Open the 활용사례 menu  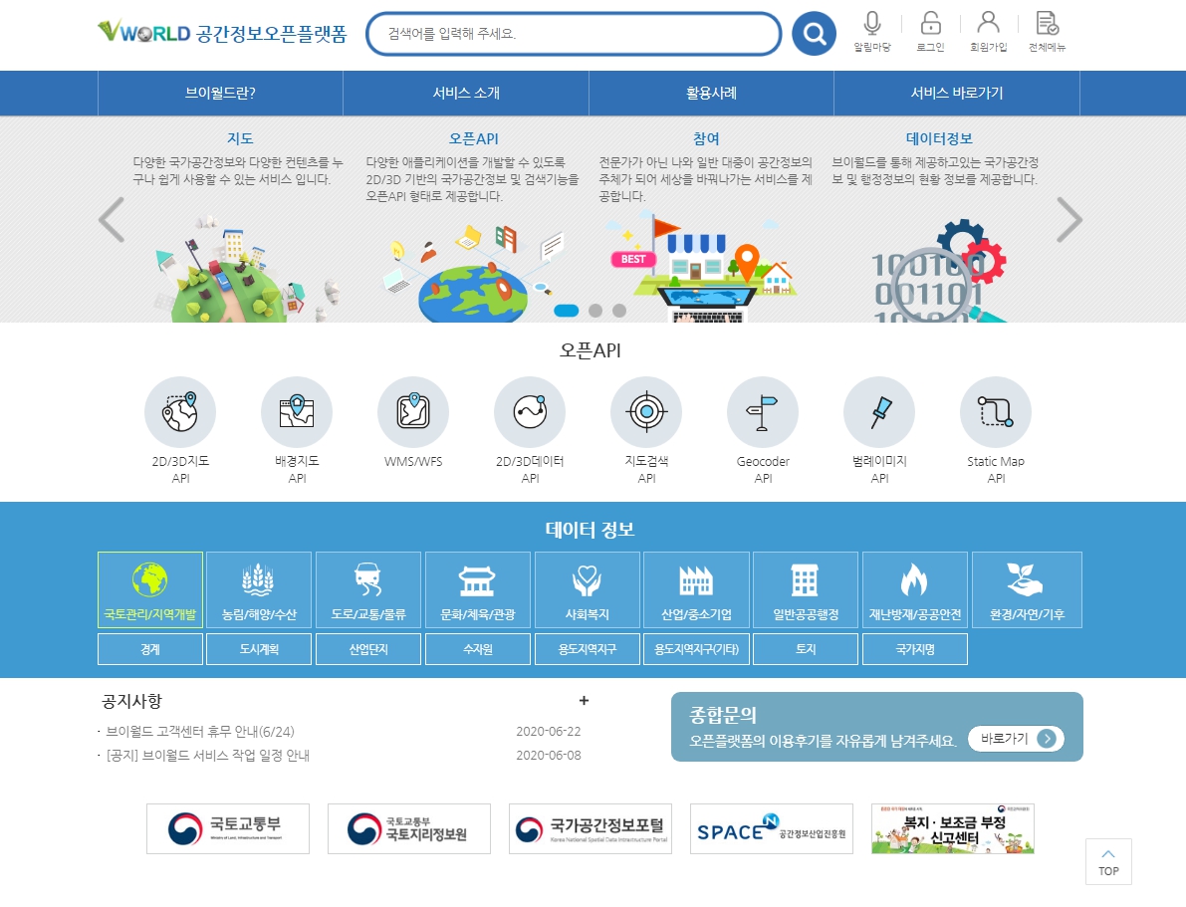[x=711, y=93]
